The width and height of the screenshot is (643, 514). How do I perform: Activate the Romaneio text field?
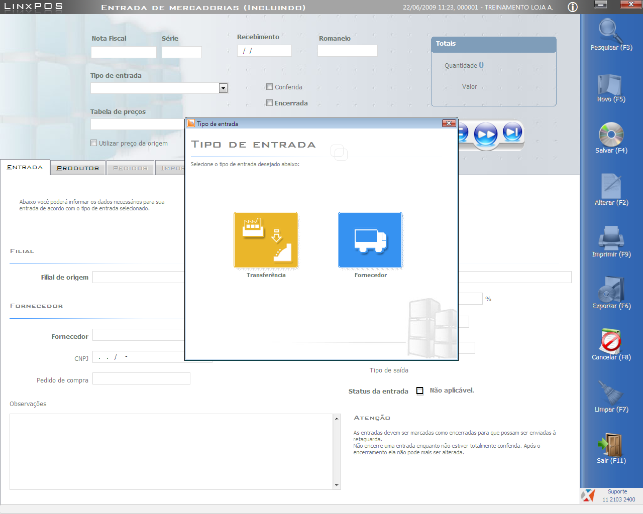(348, 51)
